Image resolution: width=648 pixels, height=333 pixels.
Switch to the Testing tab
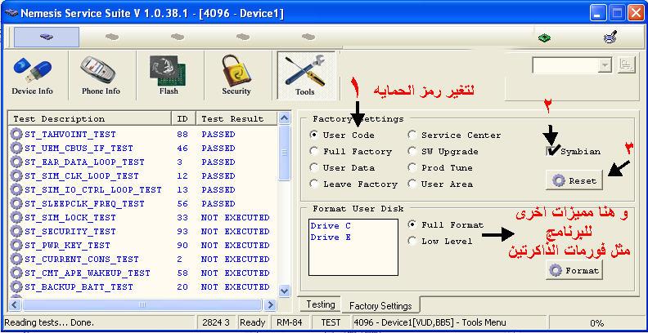pos(320,304)
